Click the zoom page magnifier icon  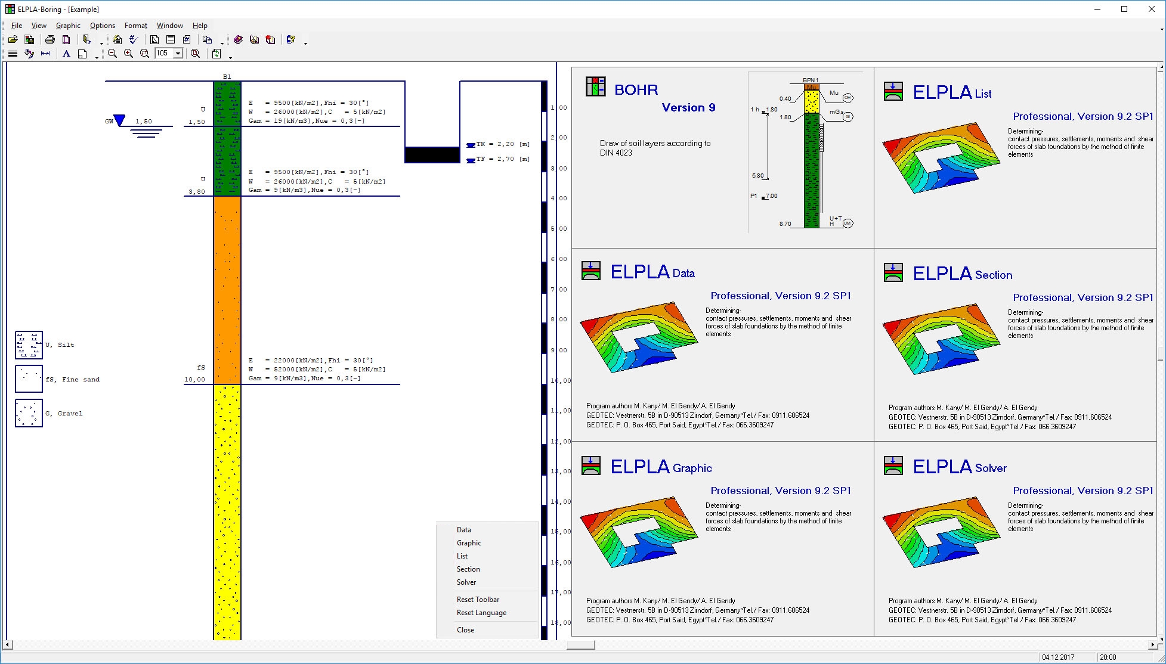195,54
